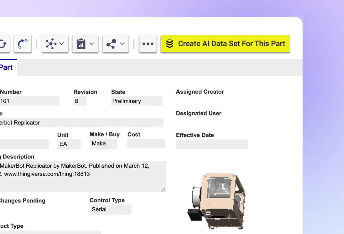Click the stacked layers icon on yellow button
Viewport: 344px width, 234px height.
click(x=170, y=44)
